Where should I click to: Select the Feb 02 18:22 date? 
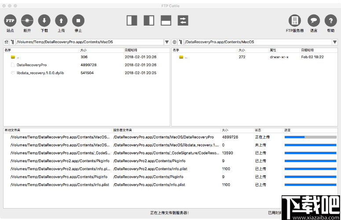(312, 57)
